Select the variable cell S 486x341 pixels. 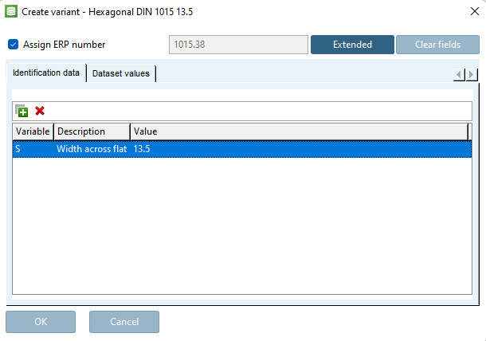click(33, 149)
